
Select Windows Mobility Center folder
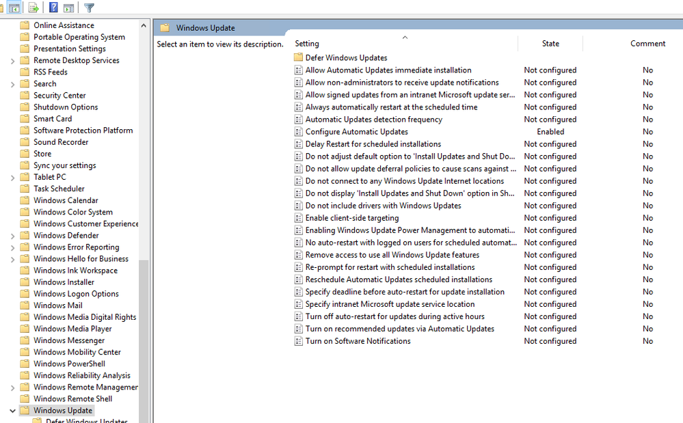point(77,352)
